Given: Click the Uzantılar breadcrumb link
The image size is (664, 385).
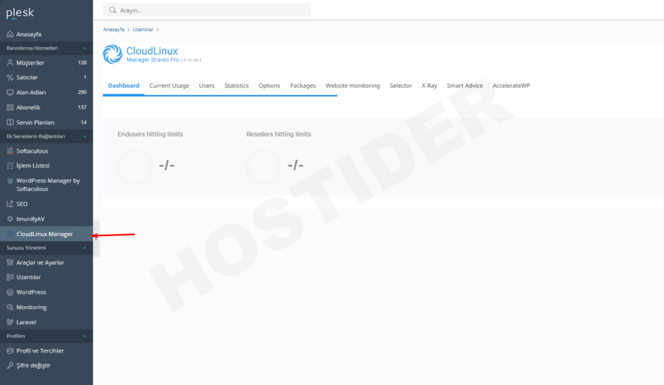Looking at the screenshot, I should [143, 29].
